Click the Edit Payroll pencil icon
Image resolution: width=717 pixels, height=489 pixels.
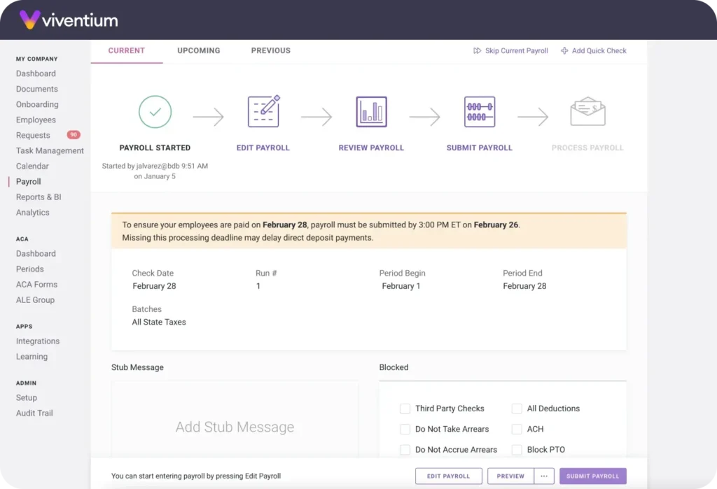(263, 111)
